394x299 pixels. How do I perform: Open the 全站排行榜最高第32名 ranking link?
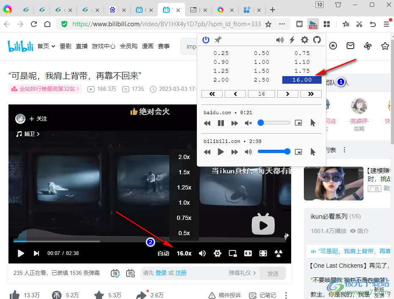[x=45, y=89]
